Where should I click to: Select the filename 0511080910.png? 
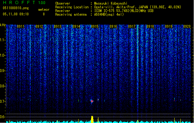(16, 8)
